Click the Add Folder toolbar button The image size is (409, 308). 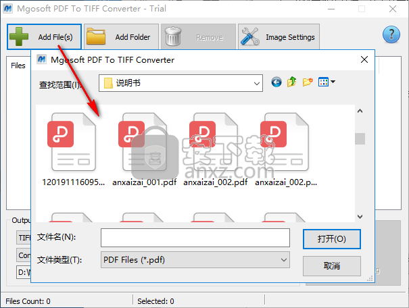coord(121,36)
